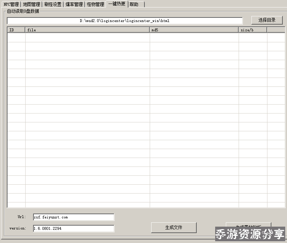The image size is (287, 243).
Task: Click the 一键热更 tab
Action: tap(117, 4)
